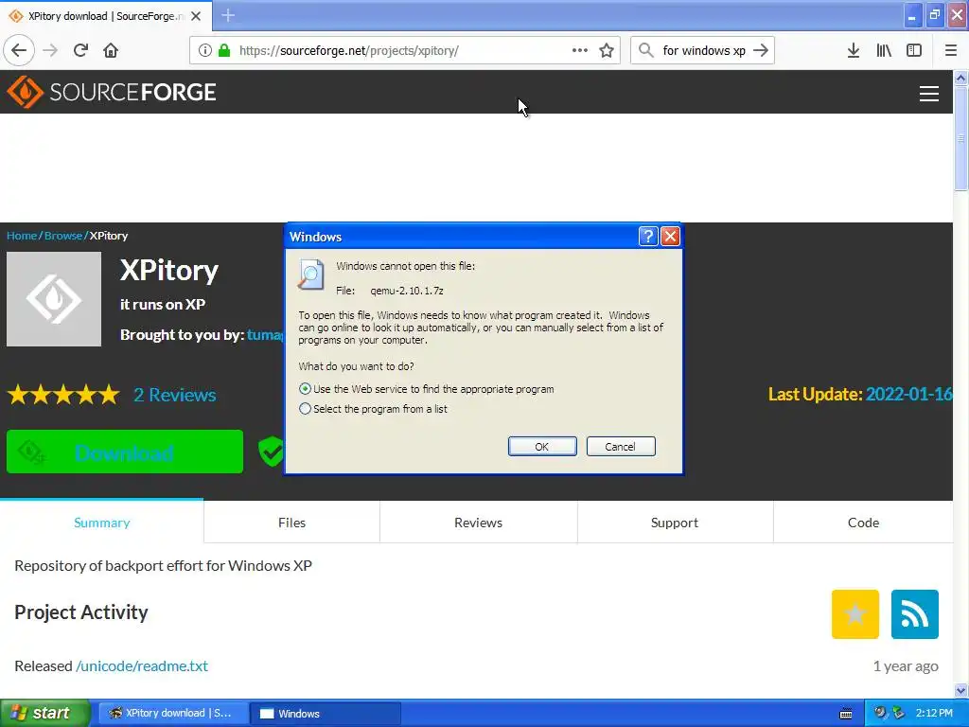Click the search box containing for windows xp
969x727 pixels.
point(703,50)
